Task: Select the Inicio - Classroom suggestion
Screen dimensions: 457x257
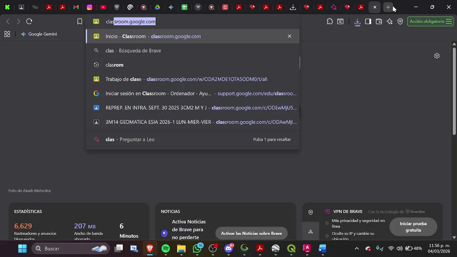Action: click(192, 36)
